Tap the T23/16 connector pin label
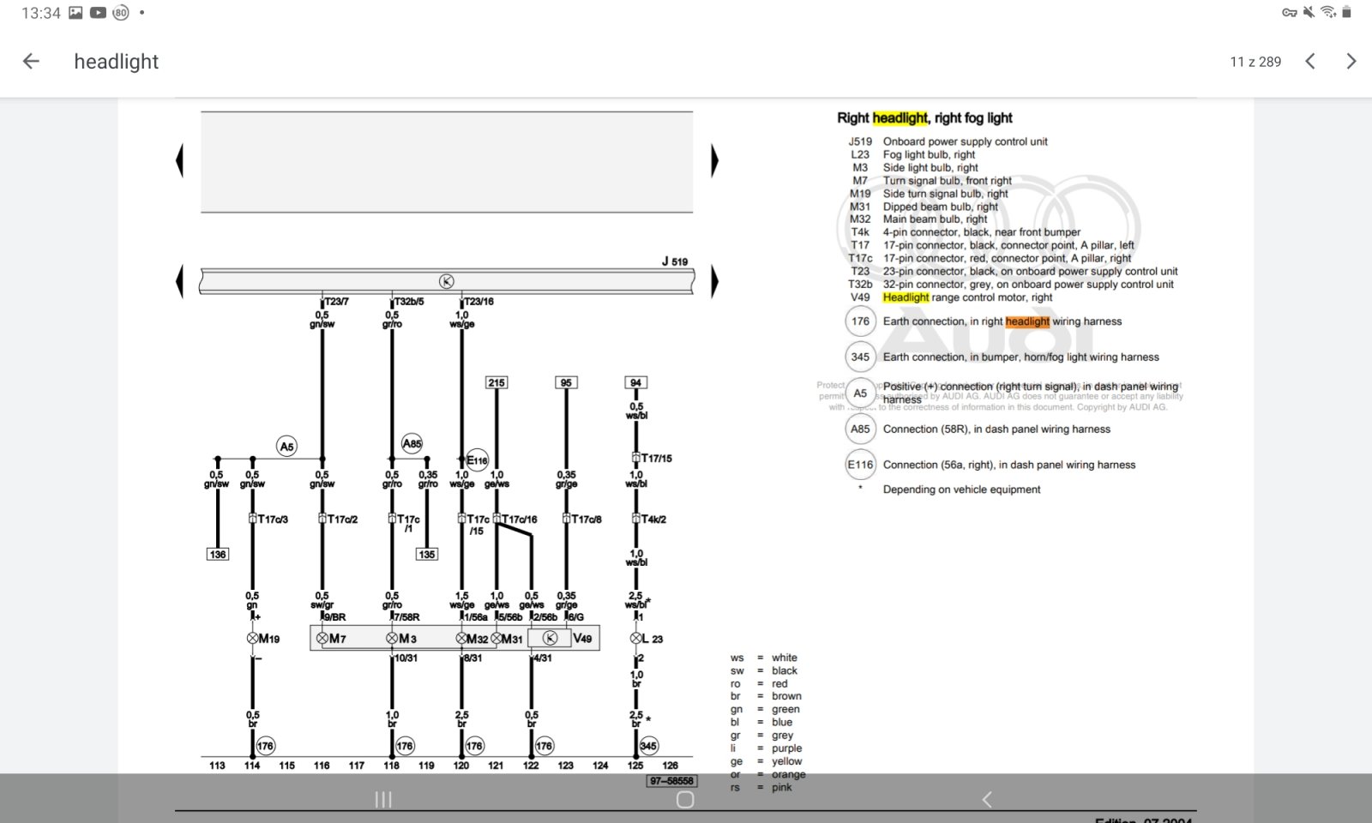Screen dimensions: 1372x823 tap(478, 302)
